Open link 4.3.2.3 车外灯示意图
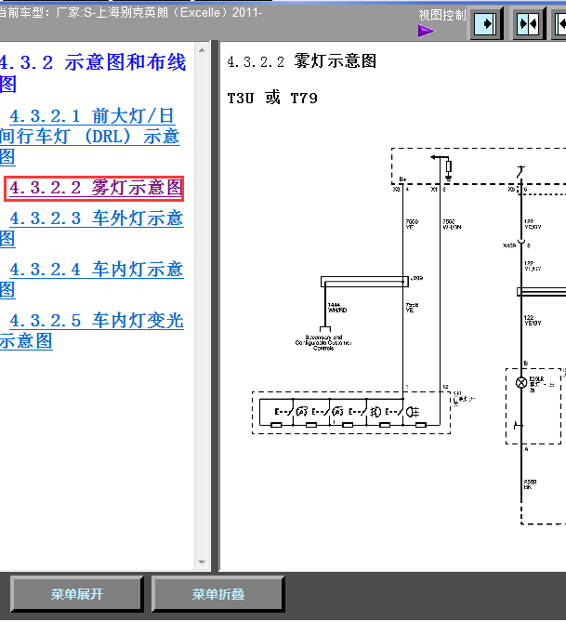The width and height of the screenshot is (566, 622). [92, 229]
